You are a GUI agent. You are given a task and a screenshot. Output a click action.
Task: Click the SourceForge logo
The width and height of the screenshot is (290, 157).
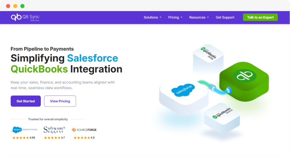tap(84, 130)
